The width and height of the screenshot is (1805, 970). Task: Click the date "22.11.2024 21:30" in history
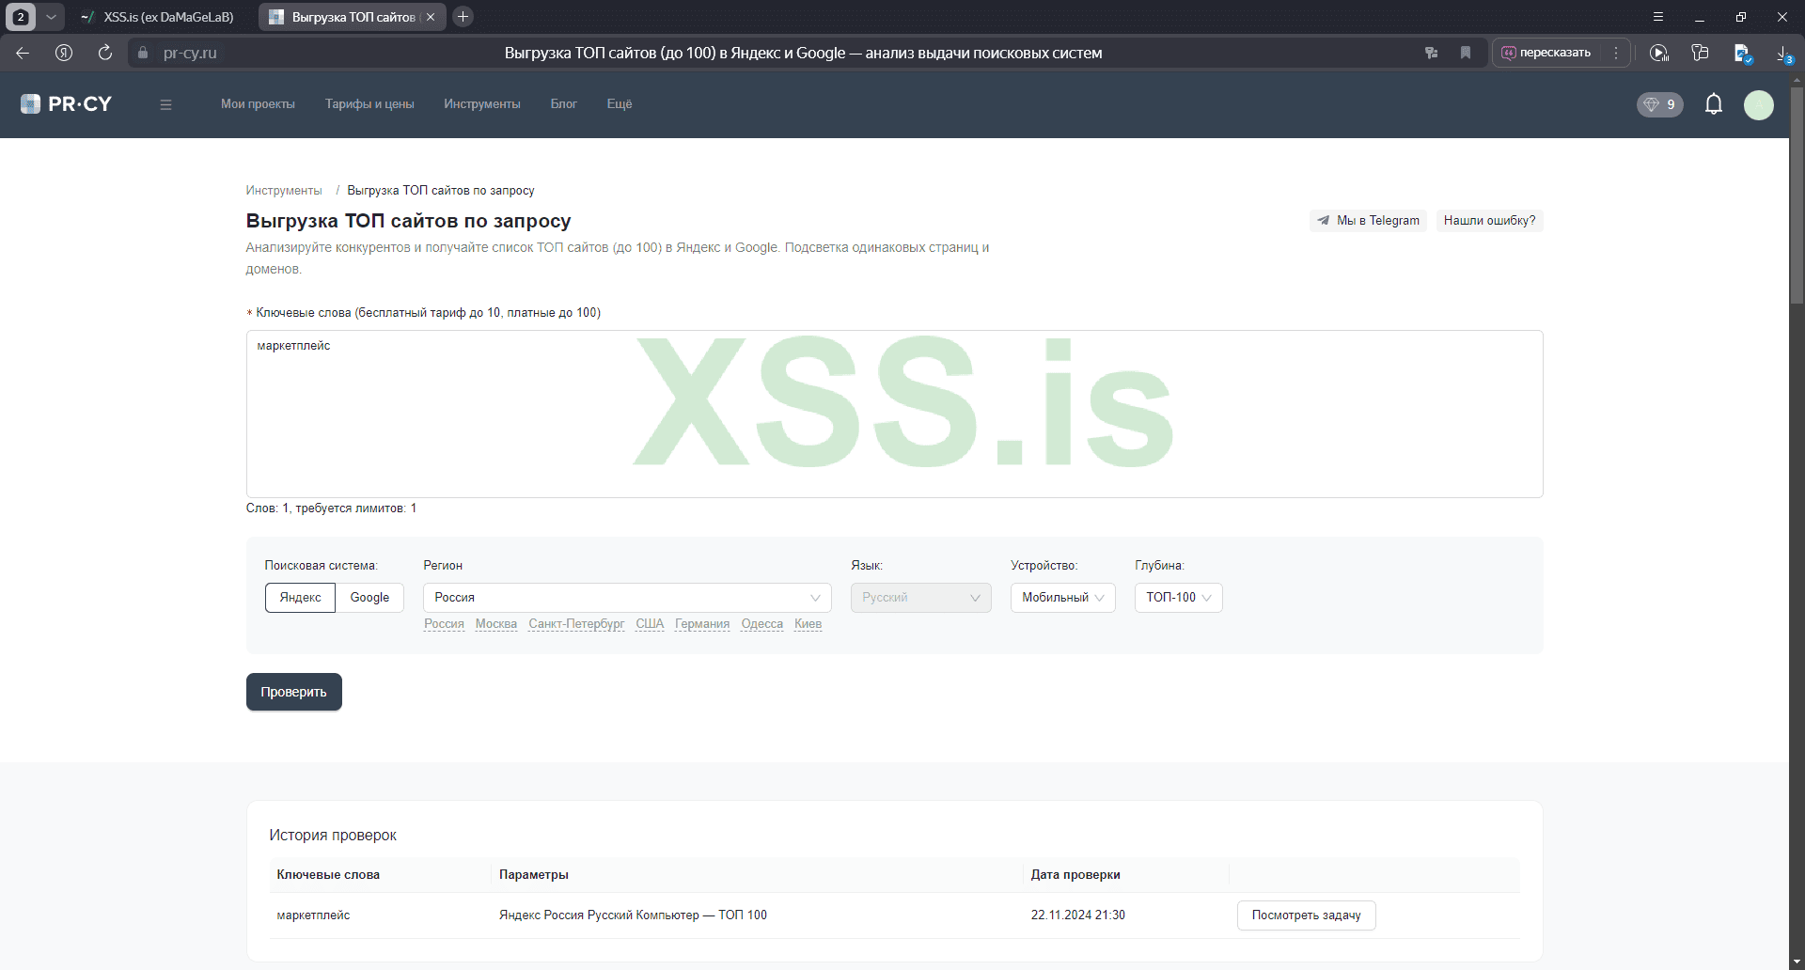pos(1077,915)
